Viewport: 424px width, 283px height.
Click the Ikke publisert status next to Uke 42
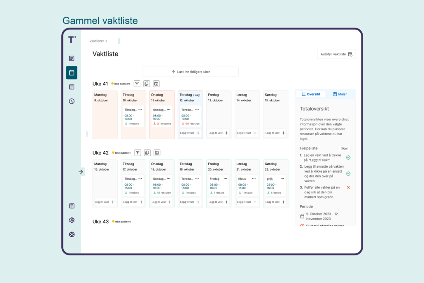click(x=121, y=153)
